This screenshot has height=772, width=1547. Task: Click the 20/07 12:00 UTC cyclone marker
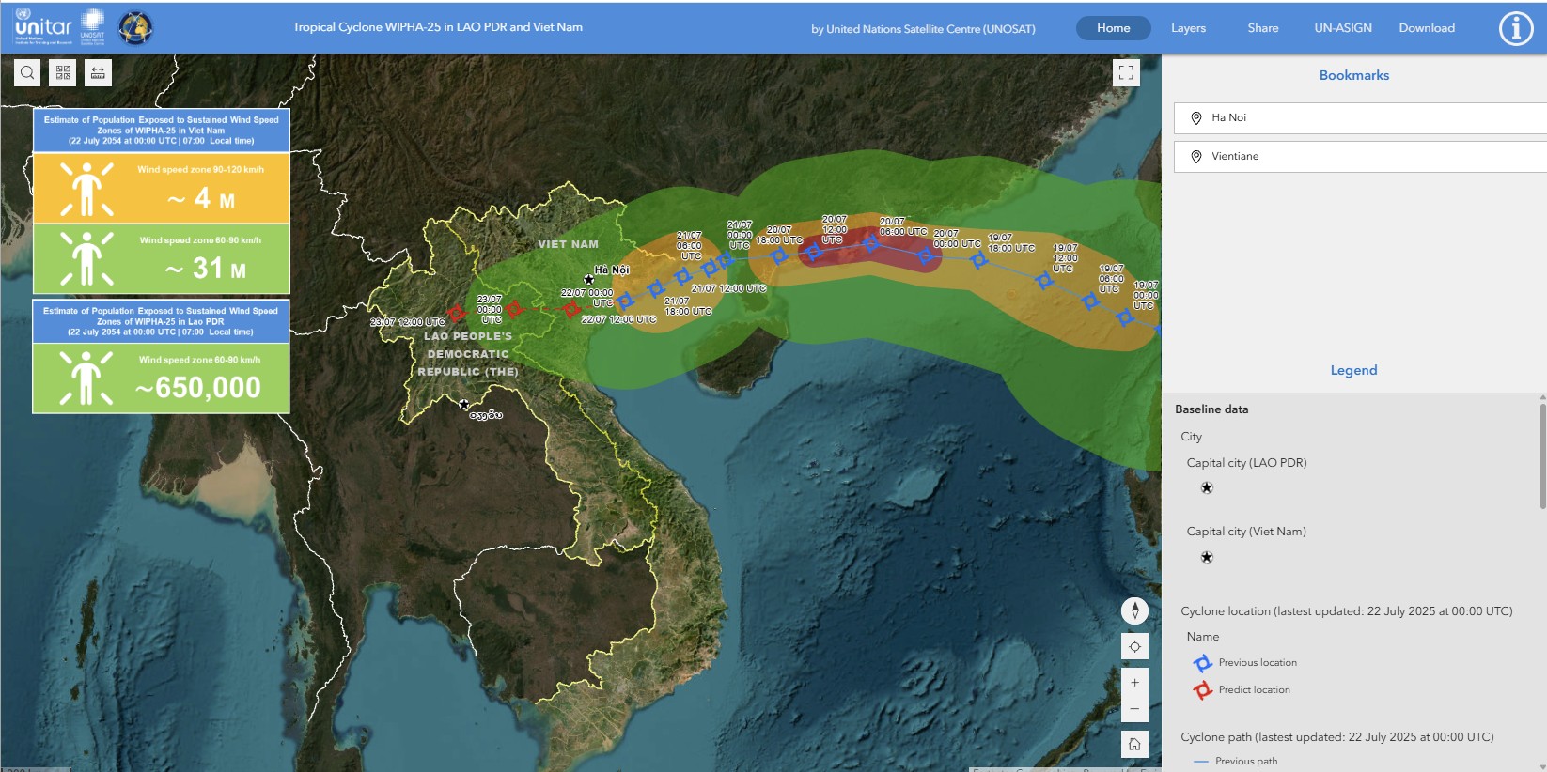(x=814, y=252)
